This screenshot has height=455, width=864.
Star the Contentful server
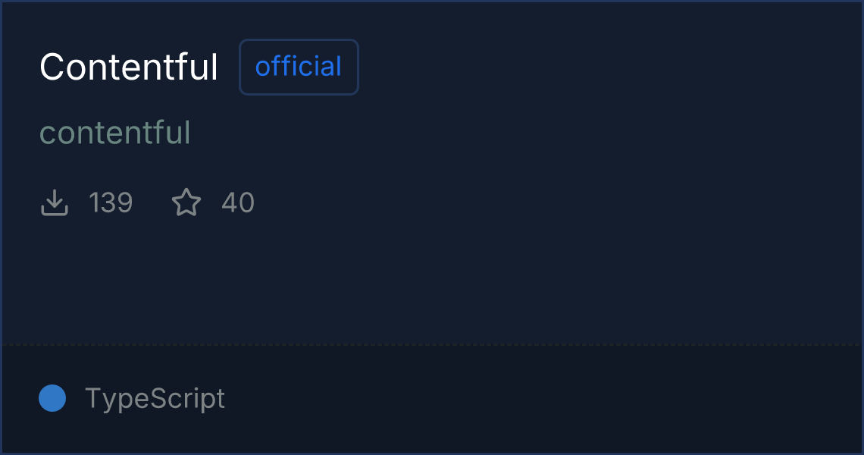pos(186,203)
